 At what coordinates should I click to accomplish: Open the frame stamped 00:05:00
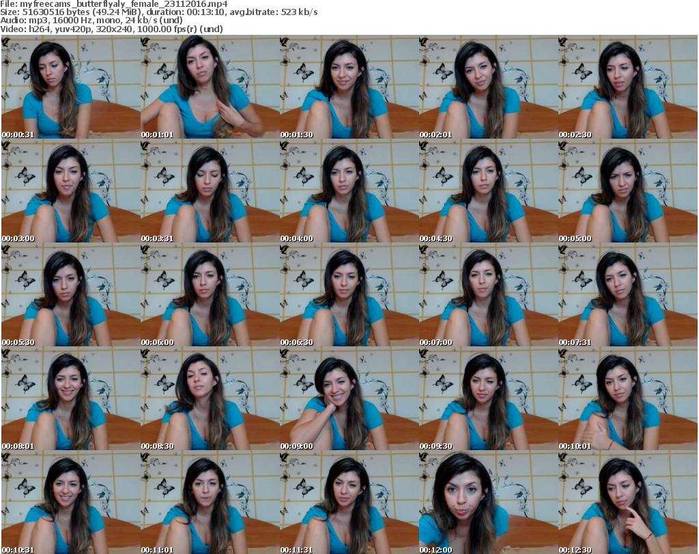(x=628, y=191)
